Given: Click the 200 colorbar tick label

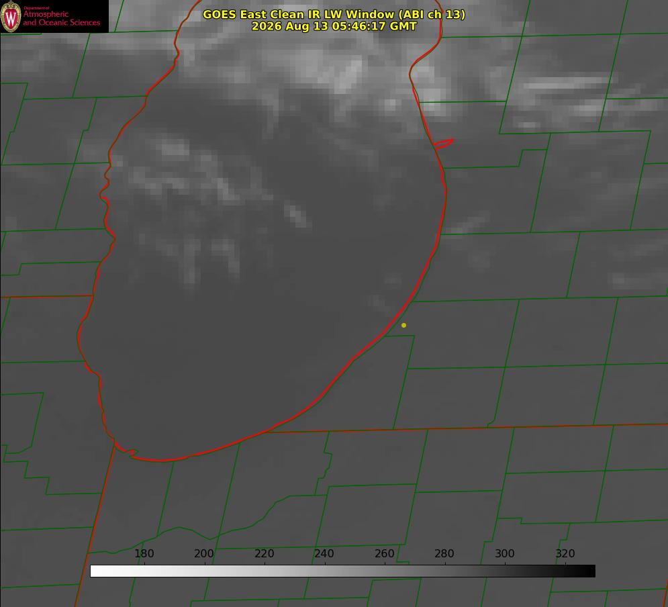Looking at the screenshot, I should [203, 553].
